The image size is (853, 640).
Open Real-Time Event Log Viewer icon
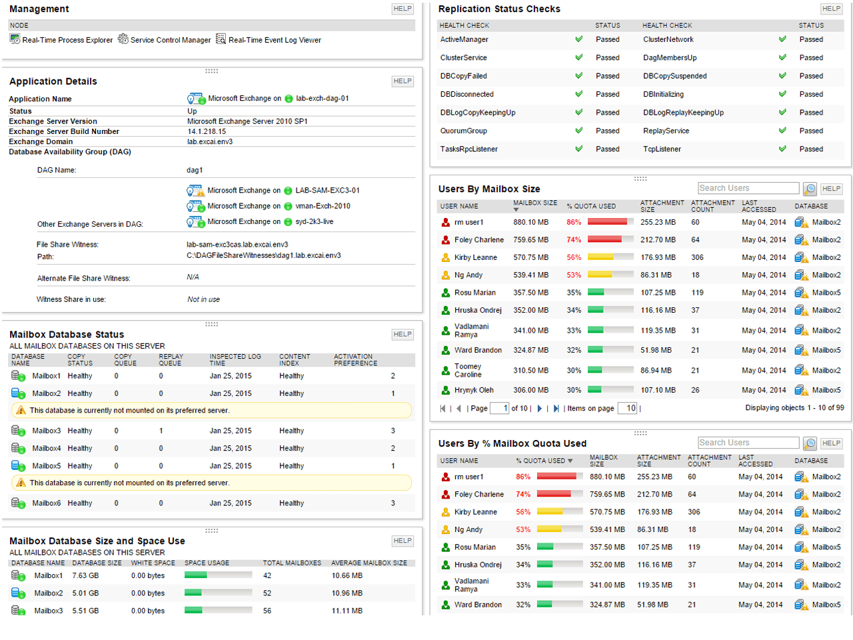click(x=221, y=39)
